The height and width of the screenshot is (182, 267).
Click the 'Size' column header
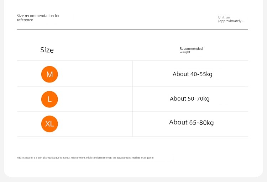[47, 50]
